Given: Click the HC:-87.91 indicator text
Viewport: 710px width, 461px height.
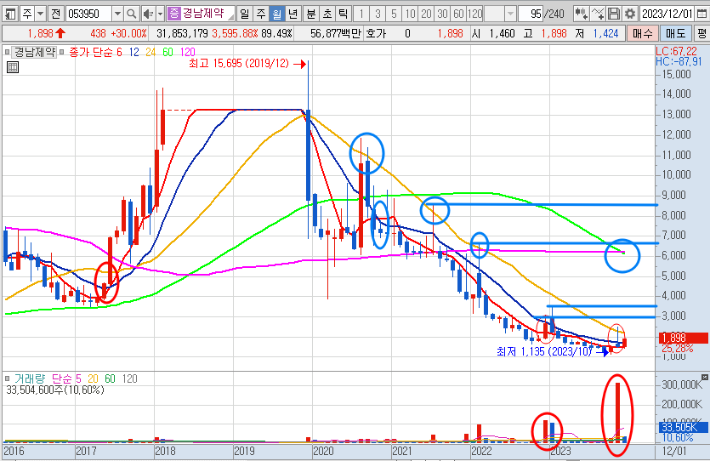Looking at the screenshot, I should pyautogui.click(x=679, y=61).
